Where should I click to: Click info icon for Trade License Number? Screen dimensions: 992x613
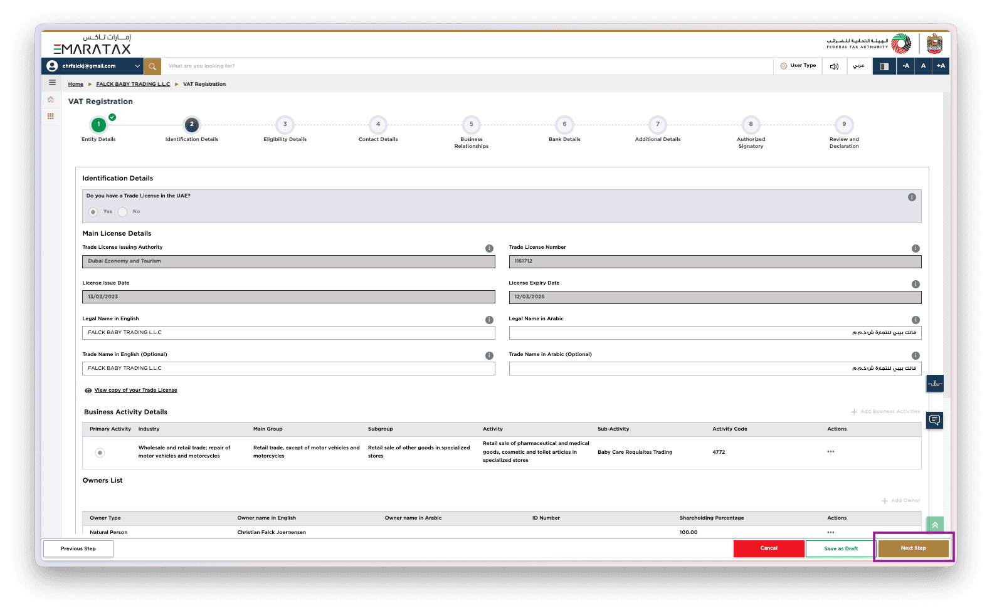click(915, 249)
